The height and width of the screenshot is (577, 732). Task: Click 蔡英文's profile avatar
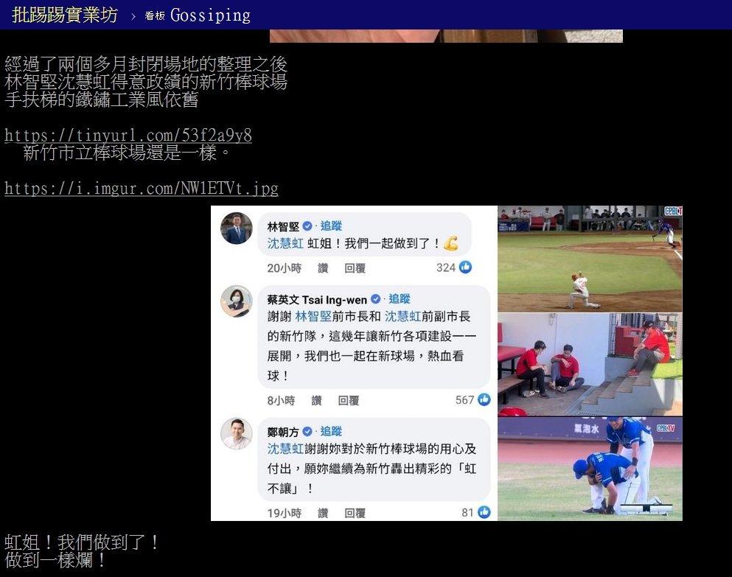coord(236,301)
